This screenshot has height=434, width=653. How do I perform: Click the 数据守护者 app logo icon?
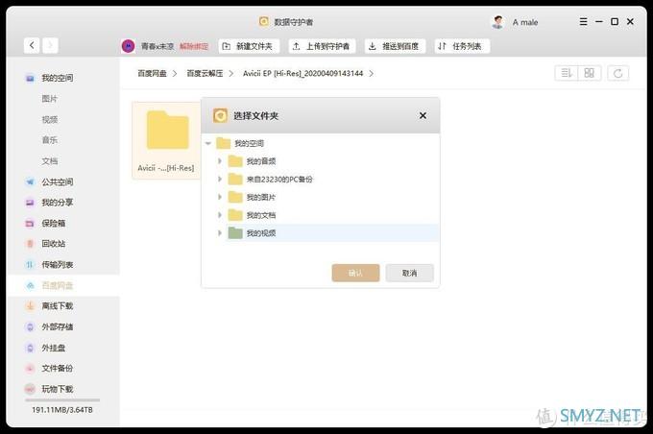coord(264,21)
